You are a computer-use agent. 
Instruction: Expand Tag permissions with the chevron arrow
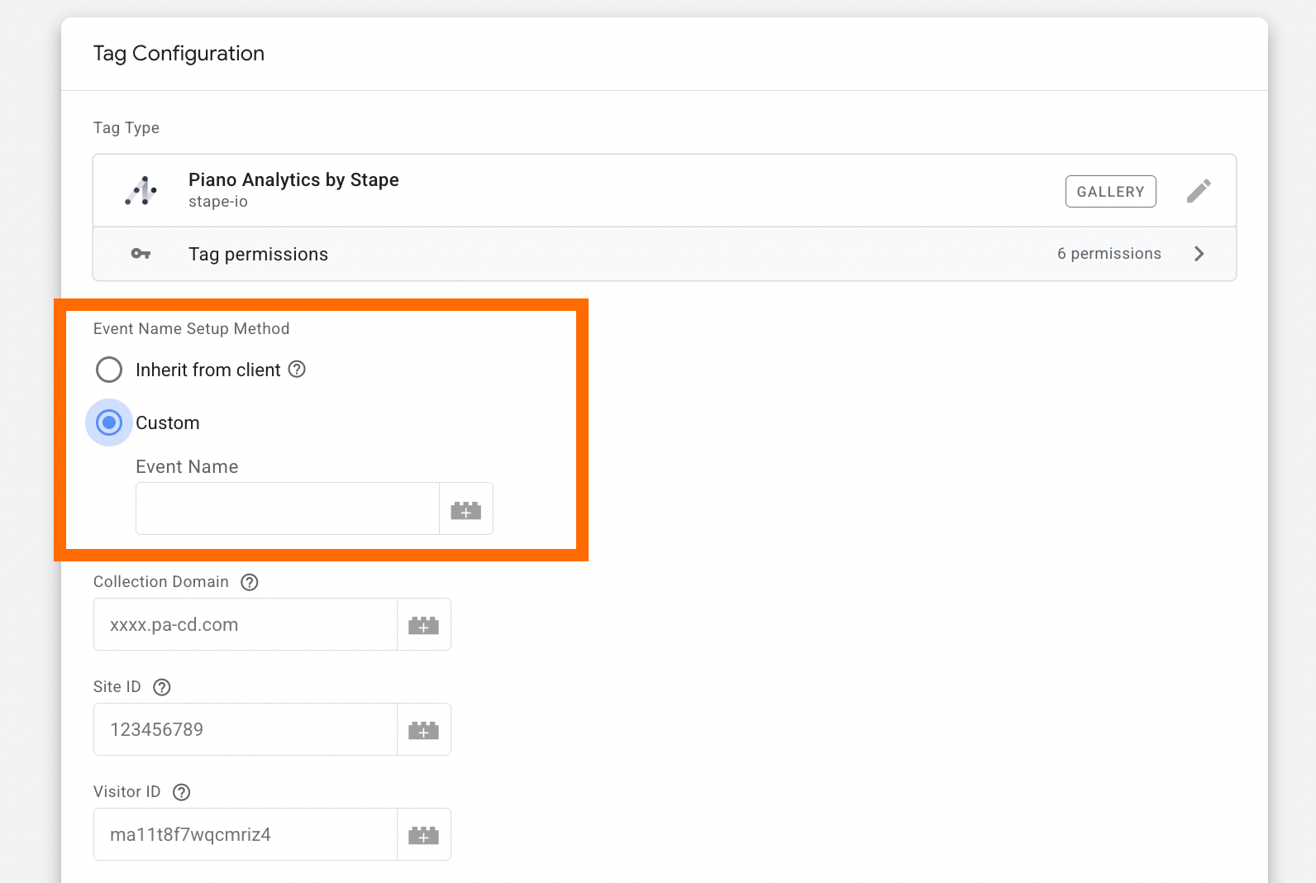[x=1199, y=254]
